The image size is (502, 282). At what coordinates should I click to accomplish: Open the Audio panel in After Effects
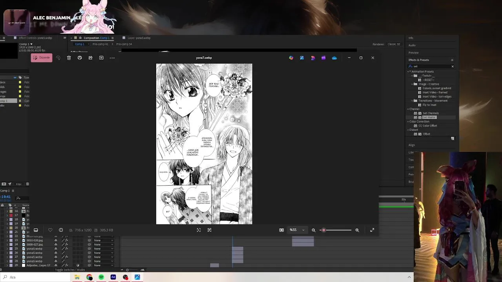[x=412, y=45]
